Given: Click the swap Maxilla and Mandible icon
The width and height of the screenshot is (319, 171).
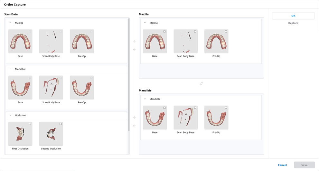Looking at the screenshot, I should (201, 83).
